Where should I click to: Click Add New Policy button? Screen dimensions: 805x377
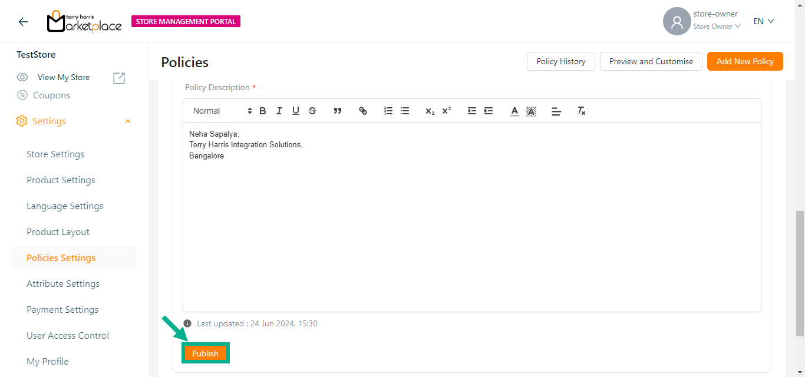[x=745, y=61]
